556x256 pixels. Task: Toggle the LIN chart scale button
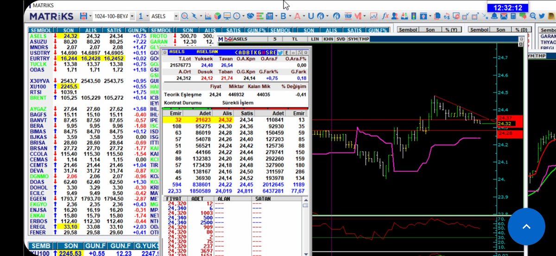[315, 39]
